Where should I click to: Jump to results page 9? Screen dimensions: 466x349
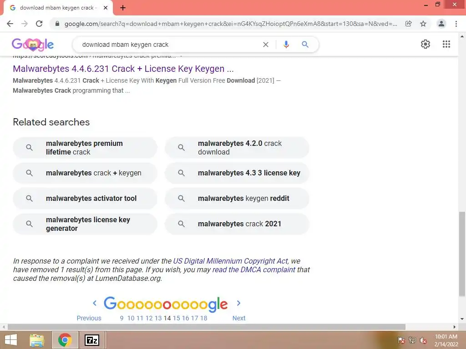click(x=122, y=318)
